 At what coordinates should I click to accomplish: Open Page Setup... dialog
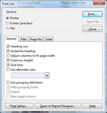(x=19, y=106)
